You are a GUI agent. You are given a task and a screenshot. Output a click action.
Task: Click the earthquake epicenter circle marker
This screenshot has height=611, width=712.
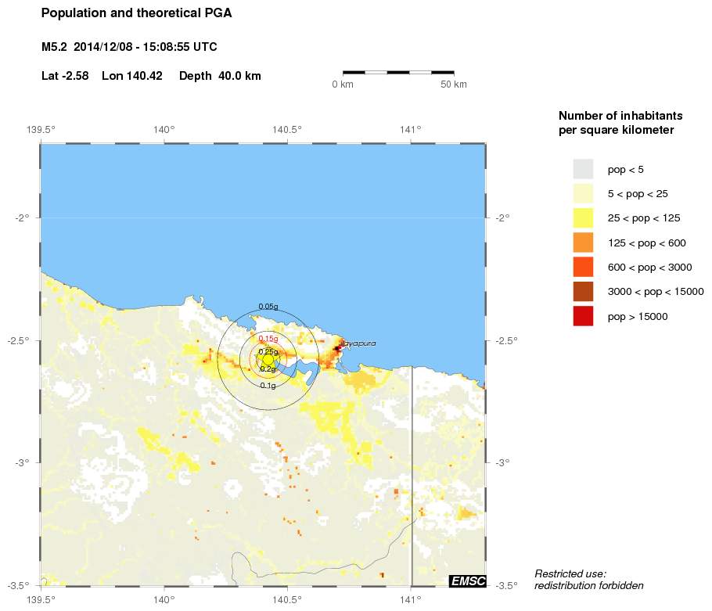(x=268, y=359)
